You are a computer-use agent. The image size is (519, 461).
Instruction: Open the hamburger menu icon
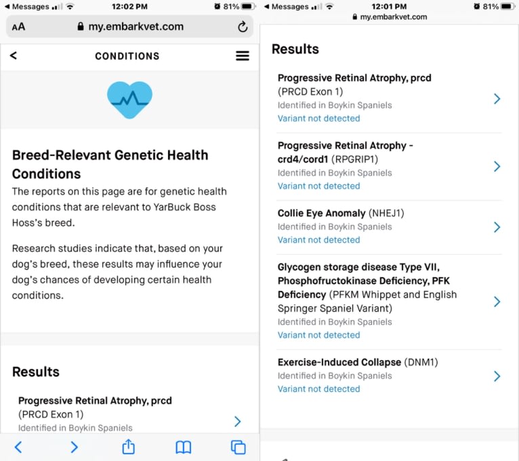[x=243, y=56]
